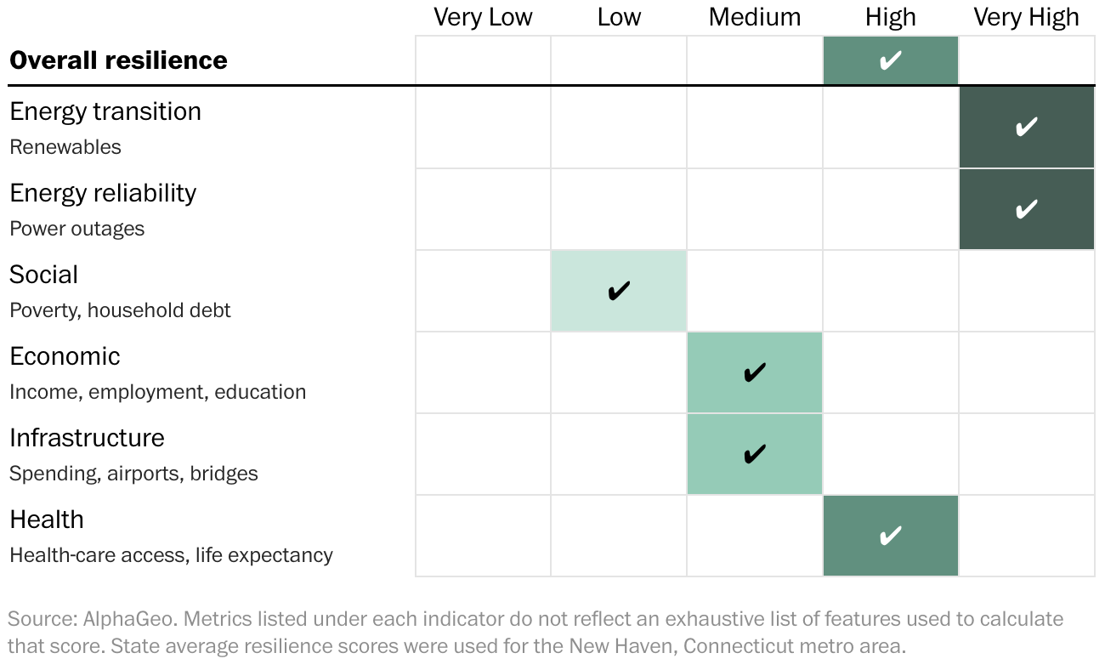The width and height of the screenshot is (1105, 670).
Task: Check the empty Very Low Health cell
Action: click(x=483, y=537)
